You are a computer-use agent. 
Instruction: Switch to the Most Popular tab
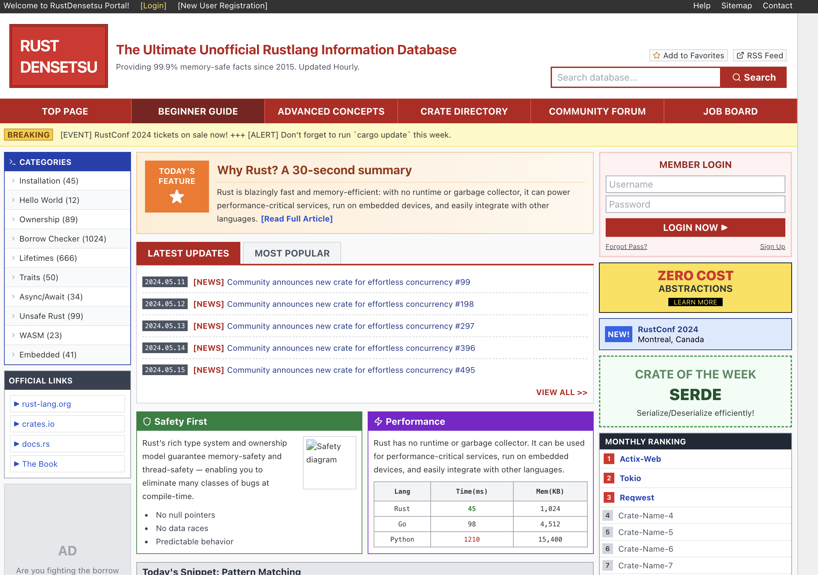[x=292, y=253]
